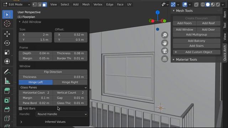
Task: Select wireframe viewport shading
Action: point(203,5)
